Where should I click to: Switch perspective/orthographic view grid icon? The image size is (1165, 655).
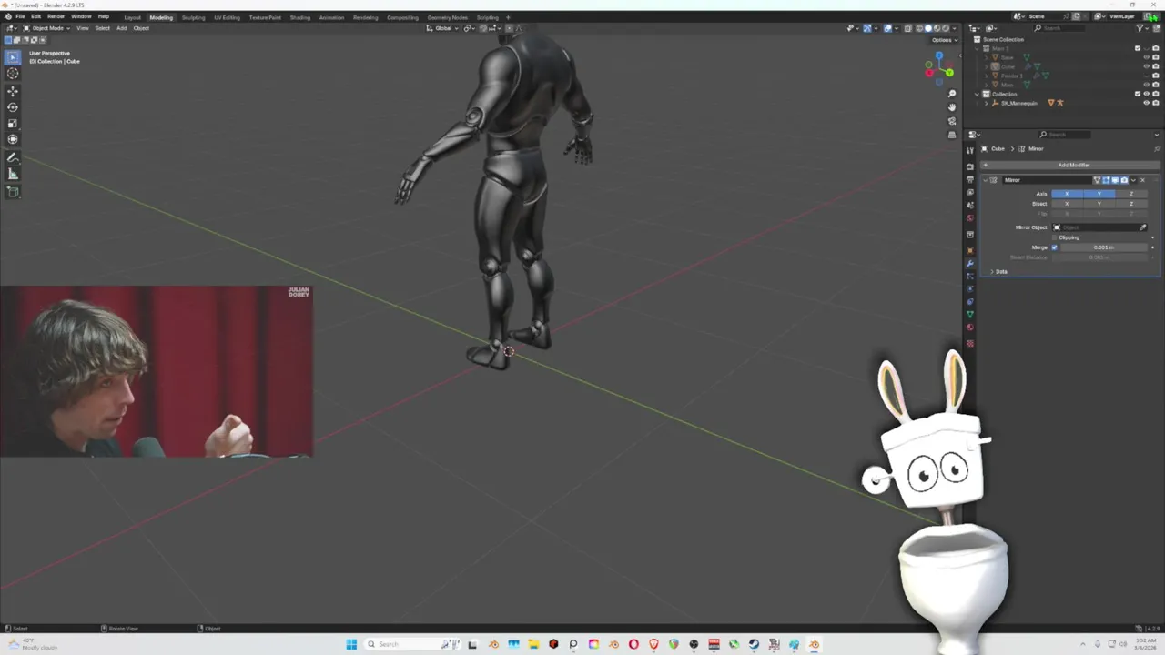(x=952, y=135)
